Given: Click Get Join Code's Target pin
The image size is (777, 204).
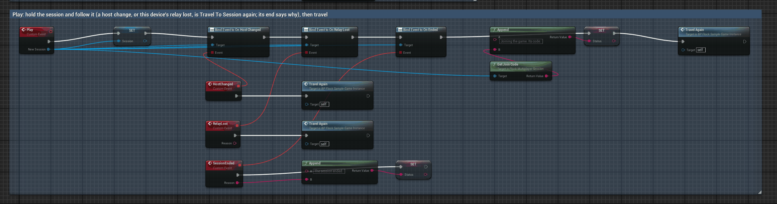Looking at the screenshot, I should click(x=495, y=76).
